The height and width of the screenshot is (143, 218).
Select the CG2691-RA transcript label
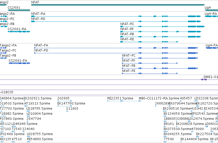tap(17, 29)
